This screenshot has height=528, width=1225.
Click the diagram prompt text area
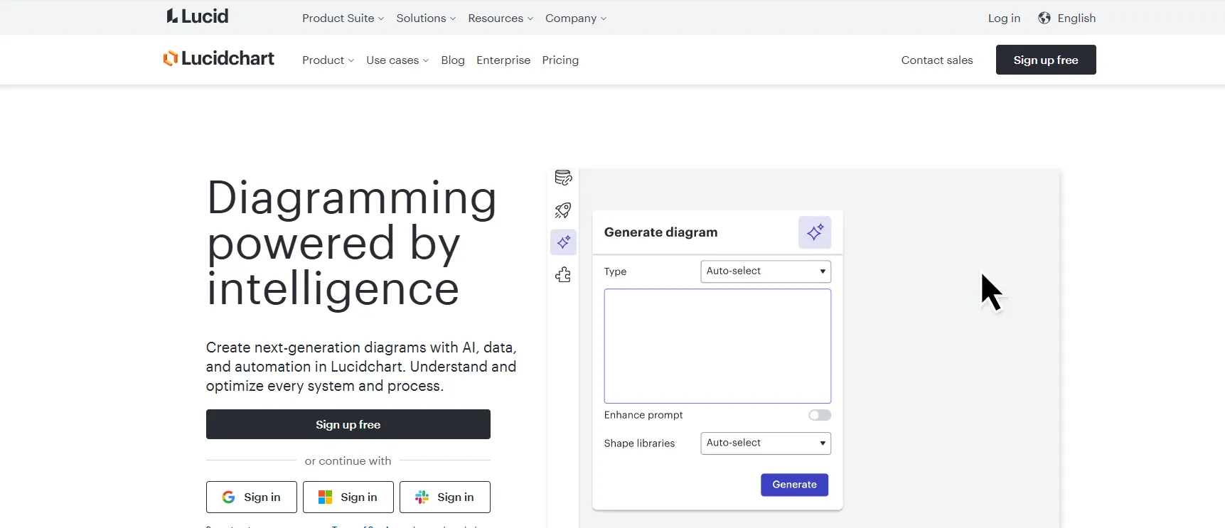pos(717,346)
